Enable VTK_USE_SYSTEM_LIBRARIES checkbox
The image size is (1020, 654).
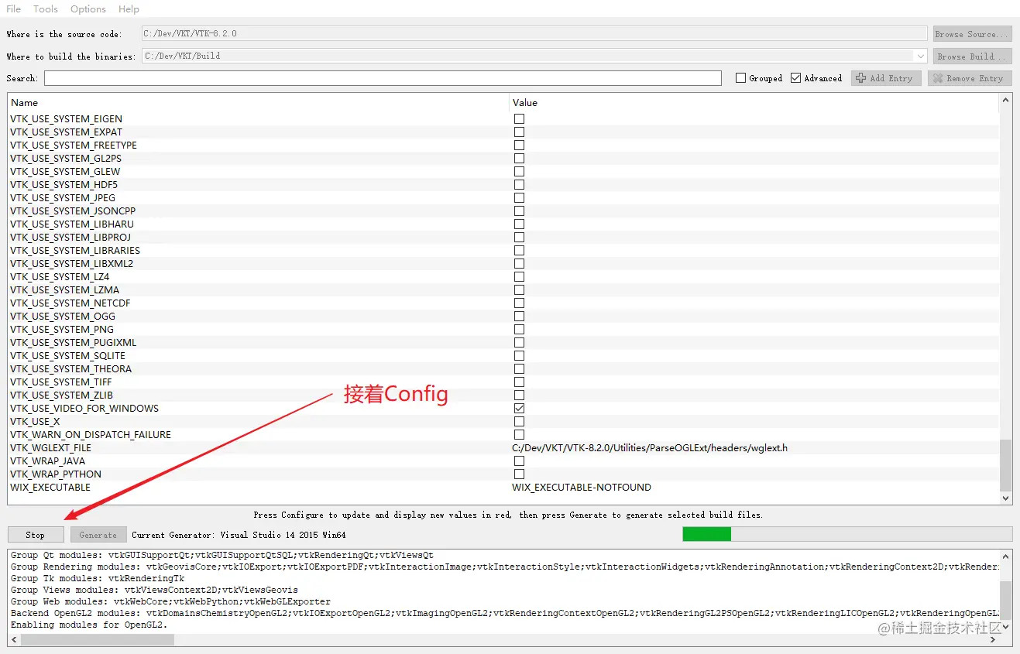pos(519,251)
